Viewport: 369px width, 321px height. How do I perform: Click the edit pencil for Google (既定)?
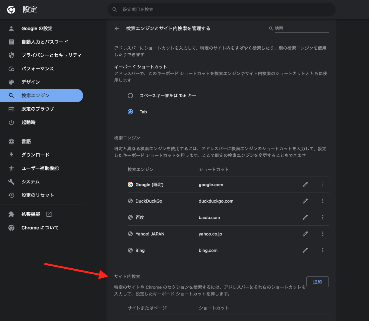pyautogui.click(x=305, y=184)
